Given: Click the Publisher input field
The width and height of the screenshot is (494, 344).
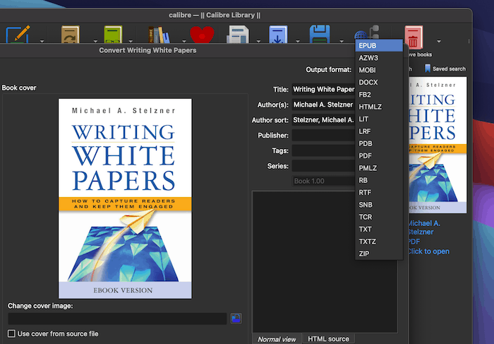Looking at the screenshot, I should point(324,135).
